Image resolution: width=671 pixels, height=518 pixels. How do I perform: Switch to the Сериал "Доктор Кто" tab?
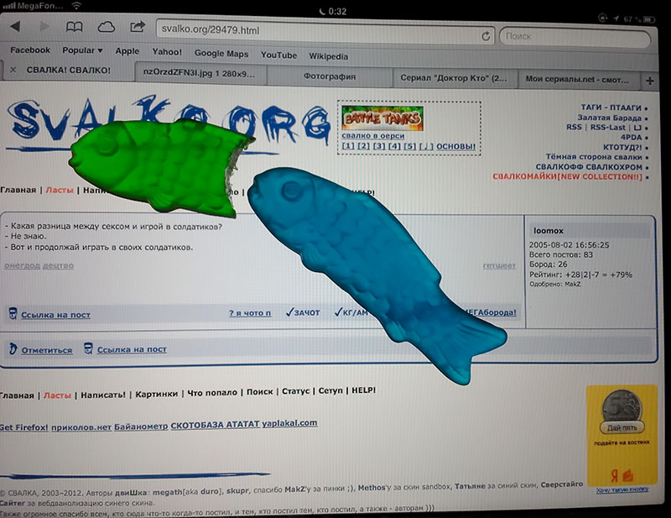point(455,78)
